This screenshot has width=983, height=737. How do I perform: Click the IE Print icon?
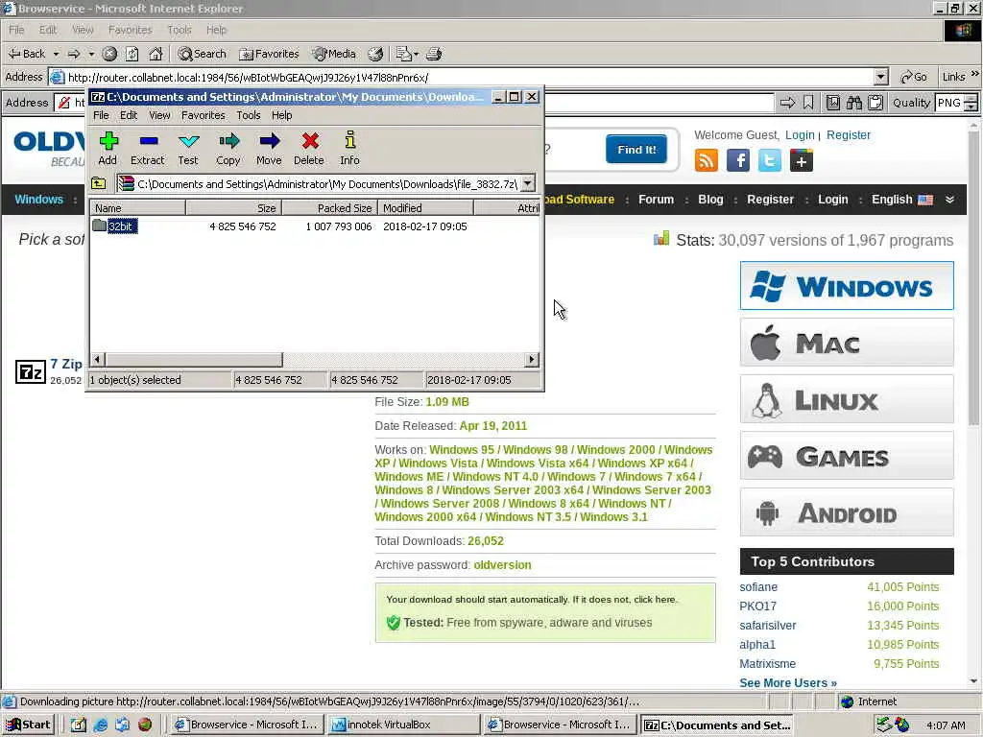coord(434,54)
